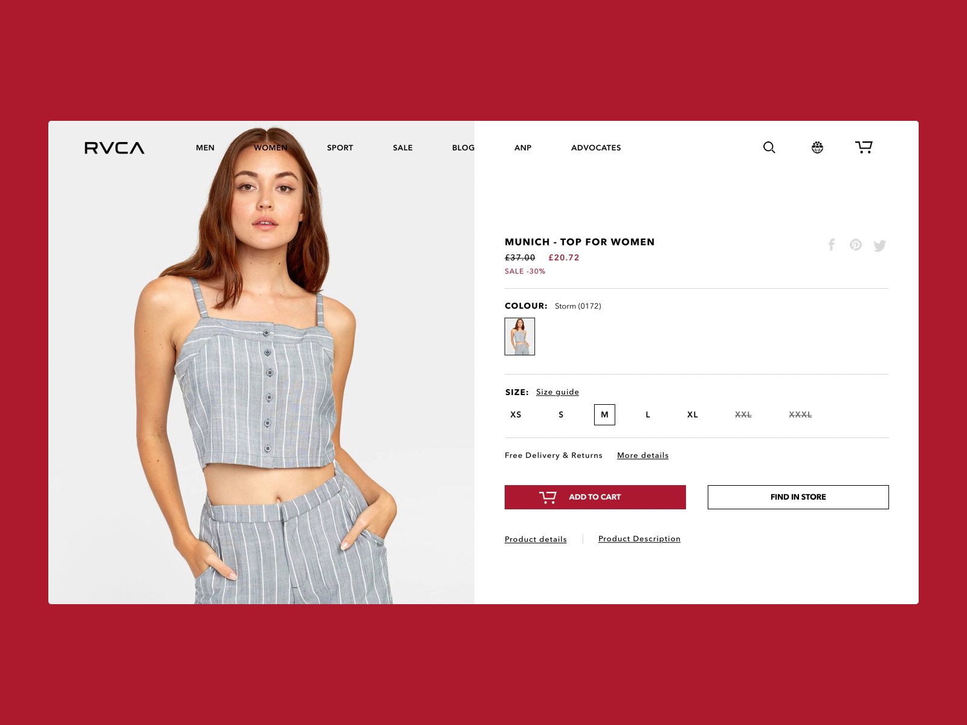
Task: Go to ADVOCATES in navigation
Action: pyautogui.click(x=596, y=147)
